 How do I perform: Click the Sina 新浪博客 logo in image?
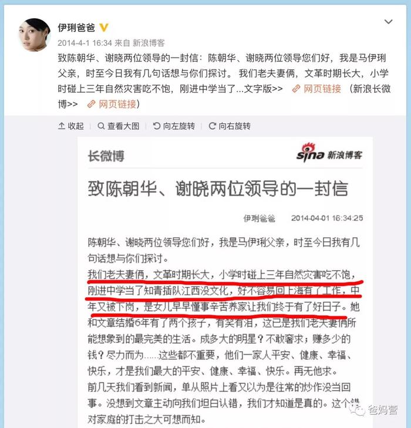pos(329,153)
